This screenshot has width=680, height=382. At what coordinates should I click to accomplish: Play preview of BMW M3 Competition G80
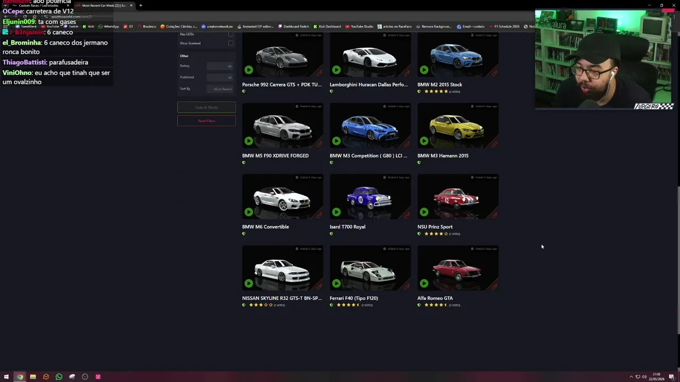[336, 141]
